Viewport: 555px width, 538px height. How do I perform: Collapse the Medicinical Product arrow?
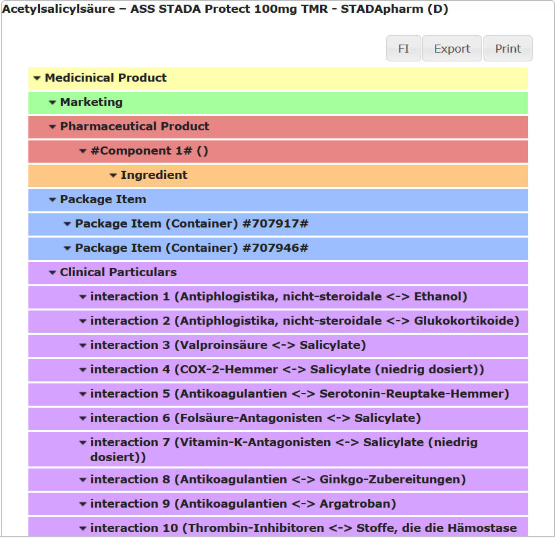click(x=37, y=78)
